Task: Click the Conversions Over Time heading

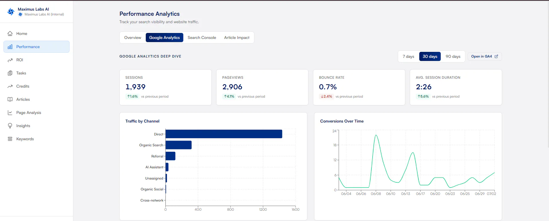Action: click(x=342, y=121)
